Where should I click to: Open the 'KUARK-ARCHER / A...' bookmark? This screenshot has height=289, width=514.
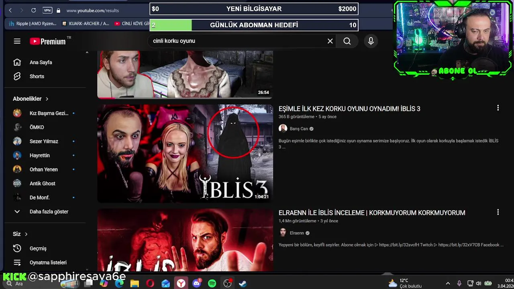click(86, 24)
